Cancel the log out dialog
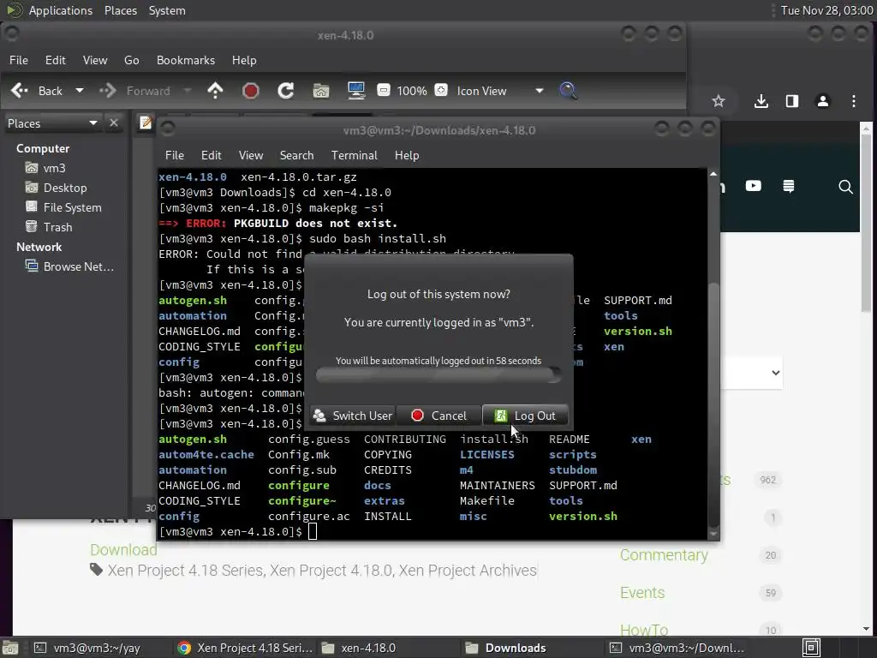 pos(439,416)
